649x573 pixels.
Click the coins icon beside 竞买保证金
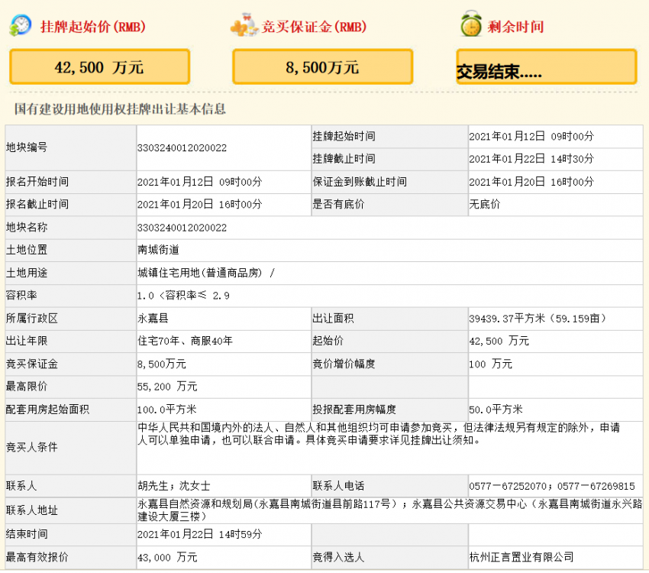[244, 26]
